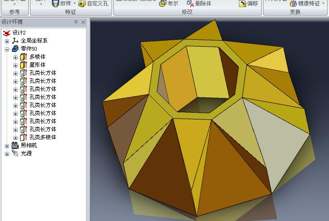Open the 镜像特征 dropdown arrow

pyautogui.click(x=324, y=4)
